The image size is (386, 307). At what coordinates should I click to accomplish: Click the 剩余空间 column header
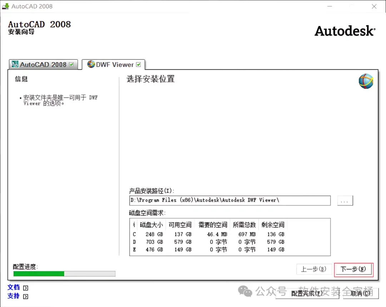[x=273, y=225]
